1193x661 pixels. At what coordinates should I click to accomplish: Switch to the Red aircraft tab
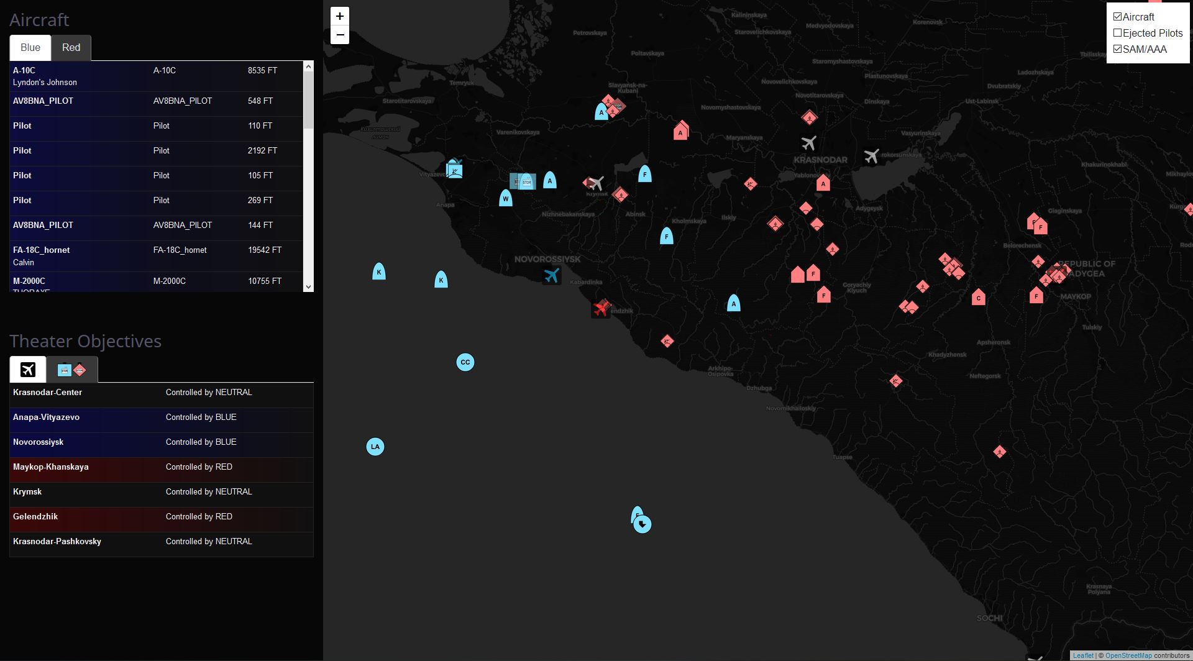[x=71, y=48]
